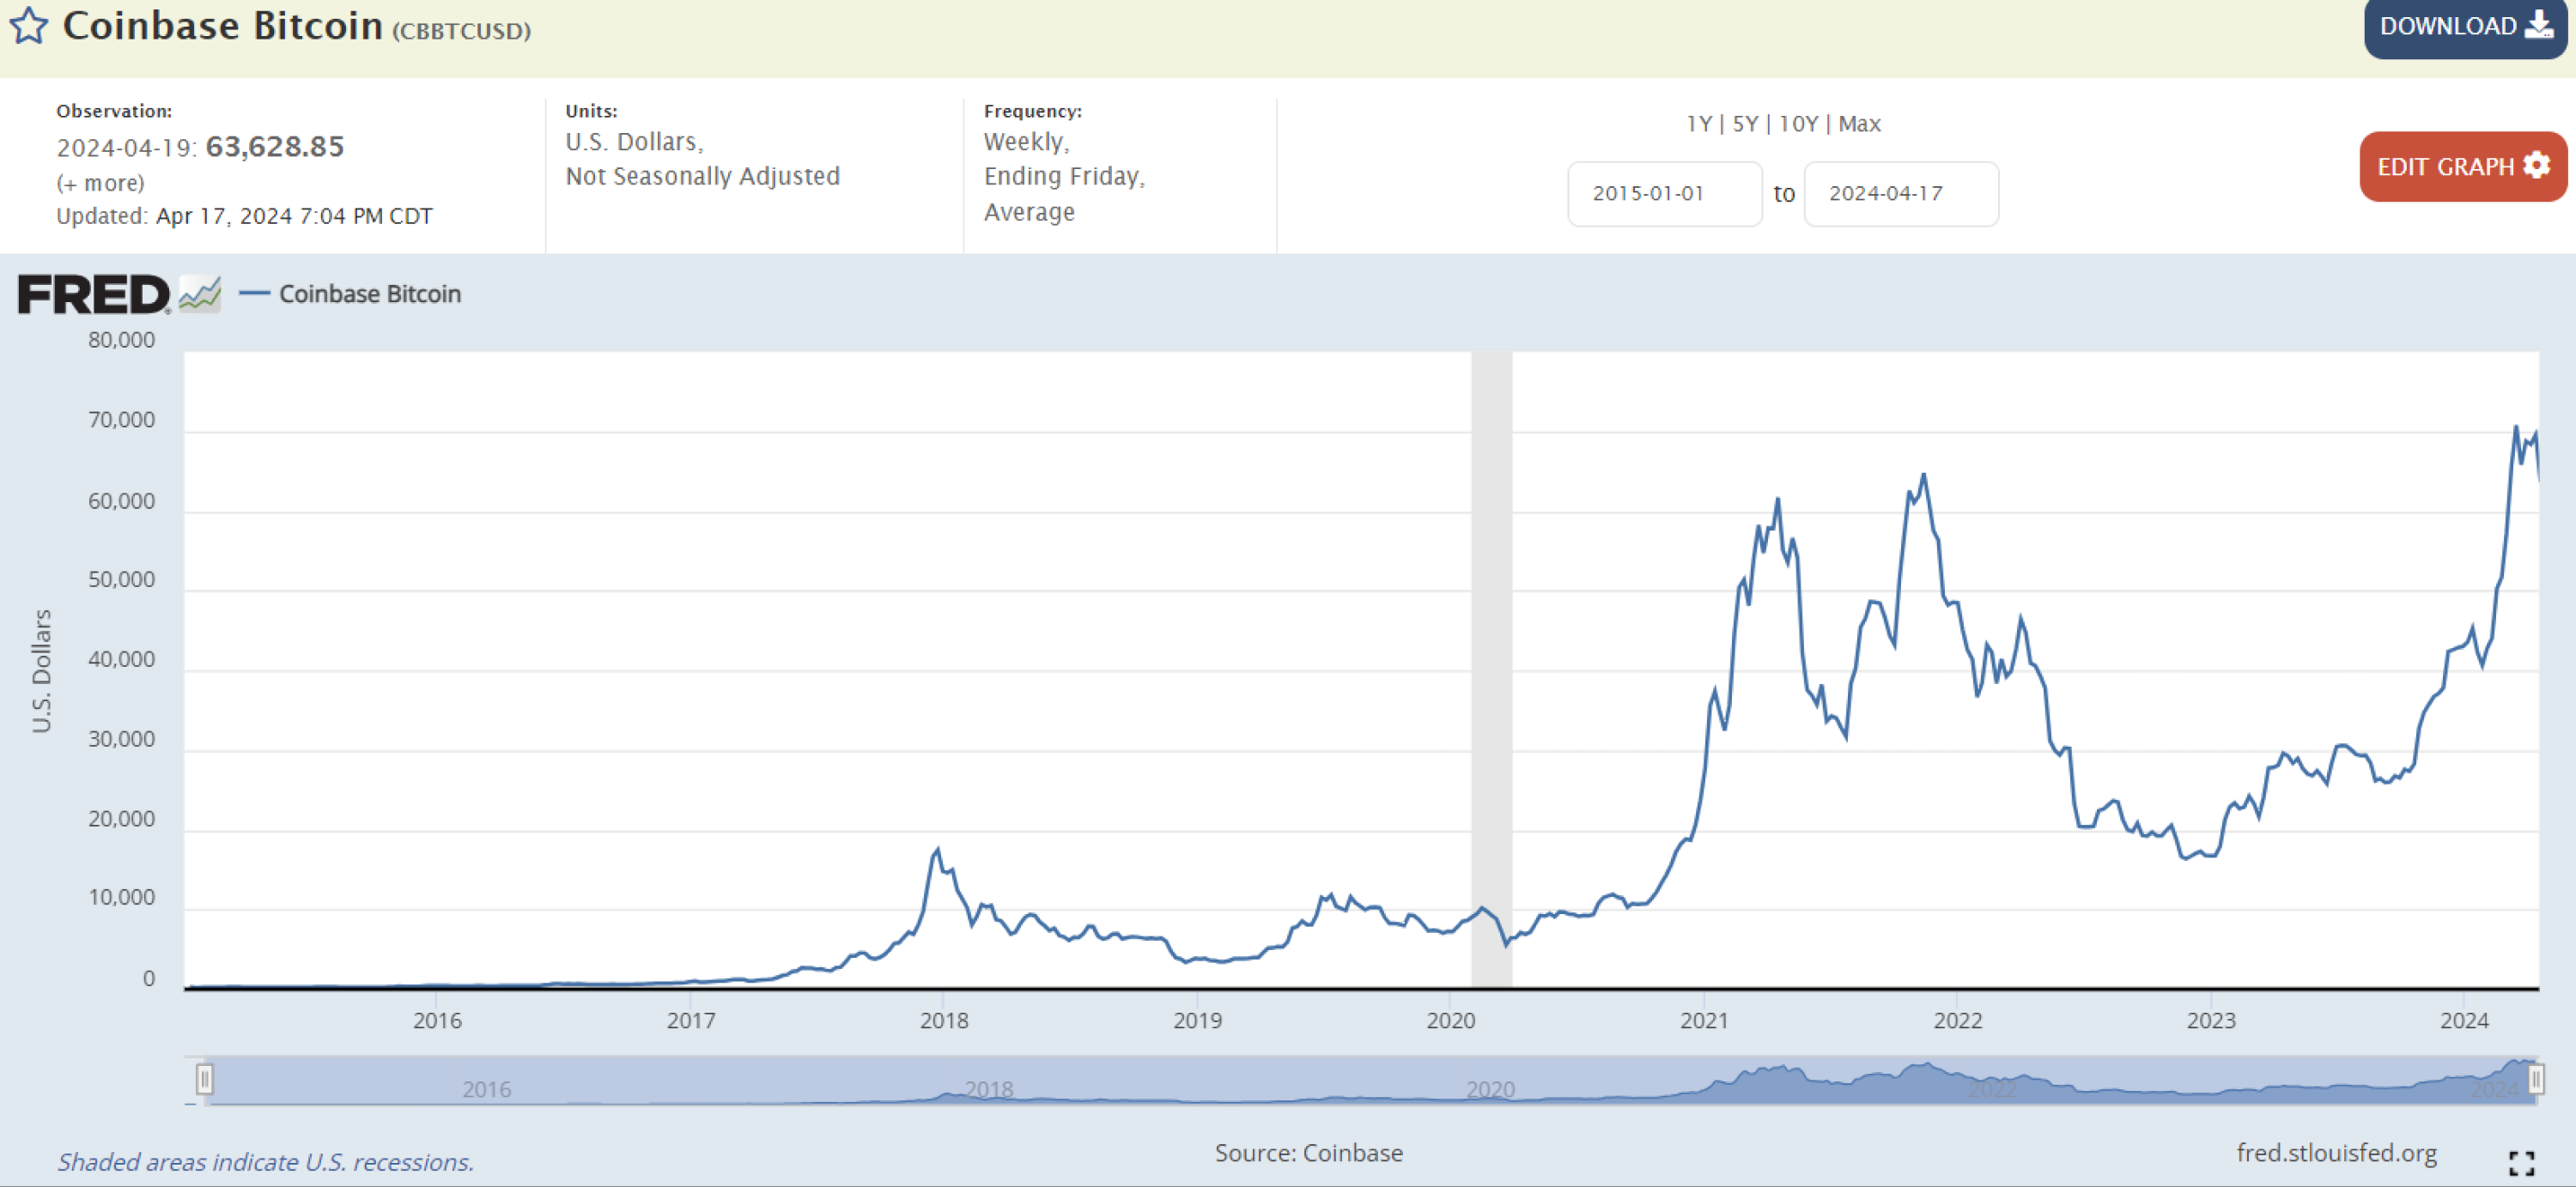
Task: Toggle Coinbase Bitcoin legend series
Action: (368, 294)
